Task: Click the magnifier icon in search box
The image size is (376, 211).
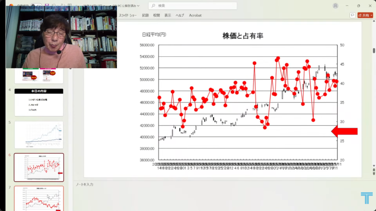Action: (x=153, y=6)
